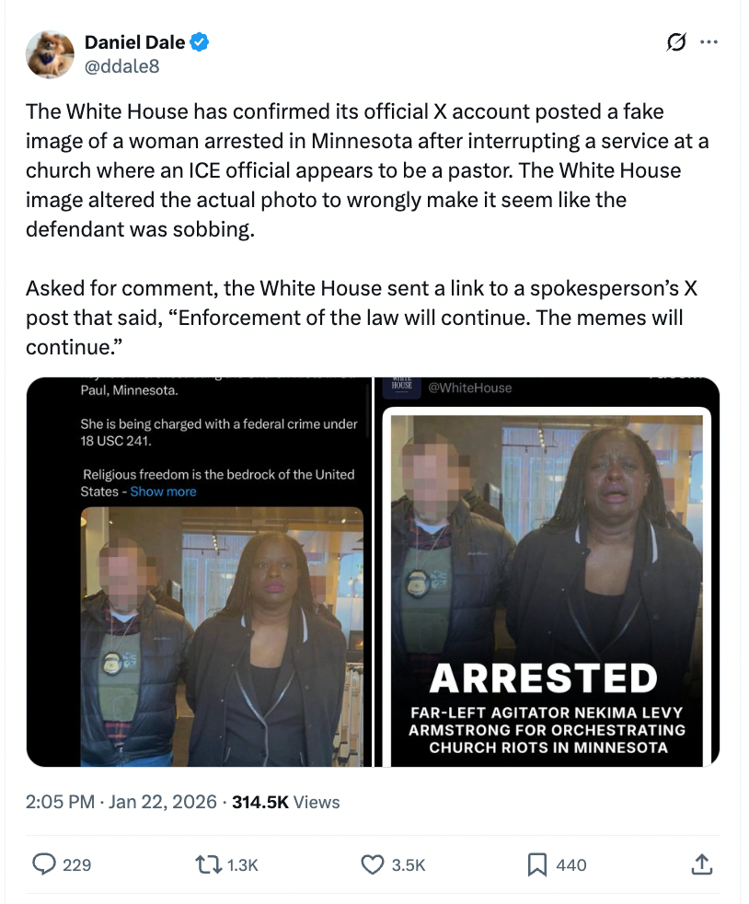Click the 2:05 PM Jan 22, 2026 timestamp

point(121,802)
